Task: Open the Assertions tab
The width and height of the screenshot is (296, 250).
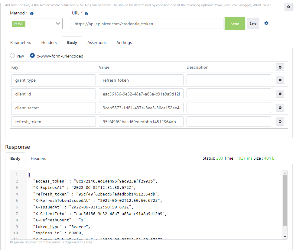Action: pos(97,43)
